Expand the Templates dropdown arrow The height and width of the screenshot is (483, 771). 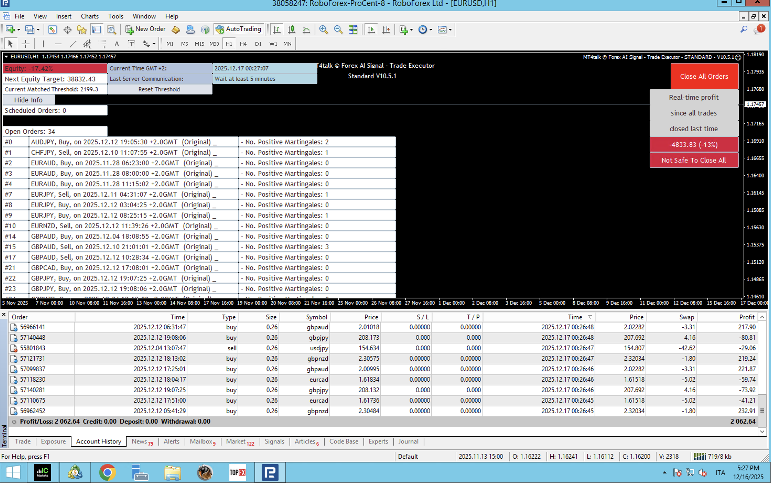click(x=450, y=30)
